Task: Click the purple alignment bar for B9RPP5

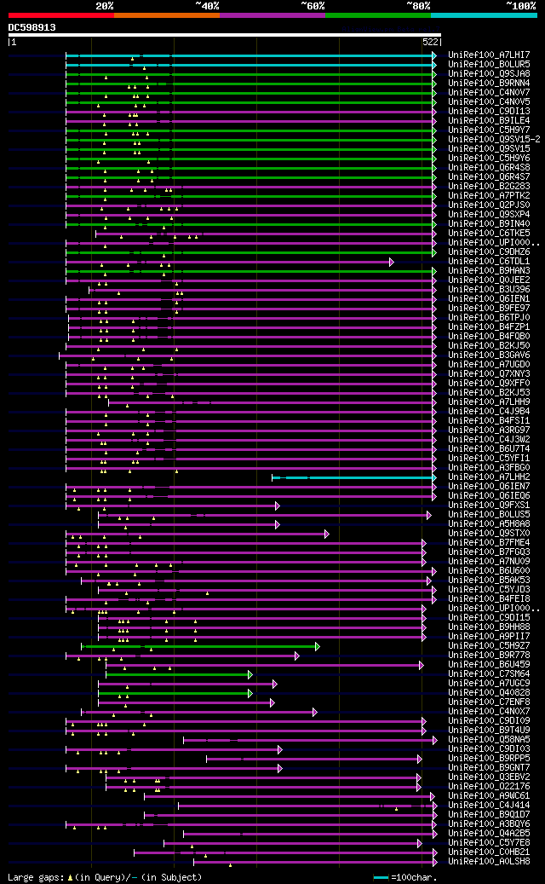Action: [x=313, y=760]
